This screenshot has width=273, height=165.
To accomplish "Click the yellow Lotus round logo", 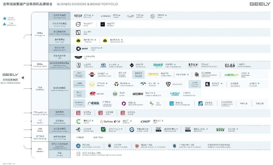I will (x=78, y=41).
